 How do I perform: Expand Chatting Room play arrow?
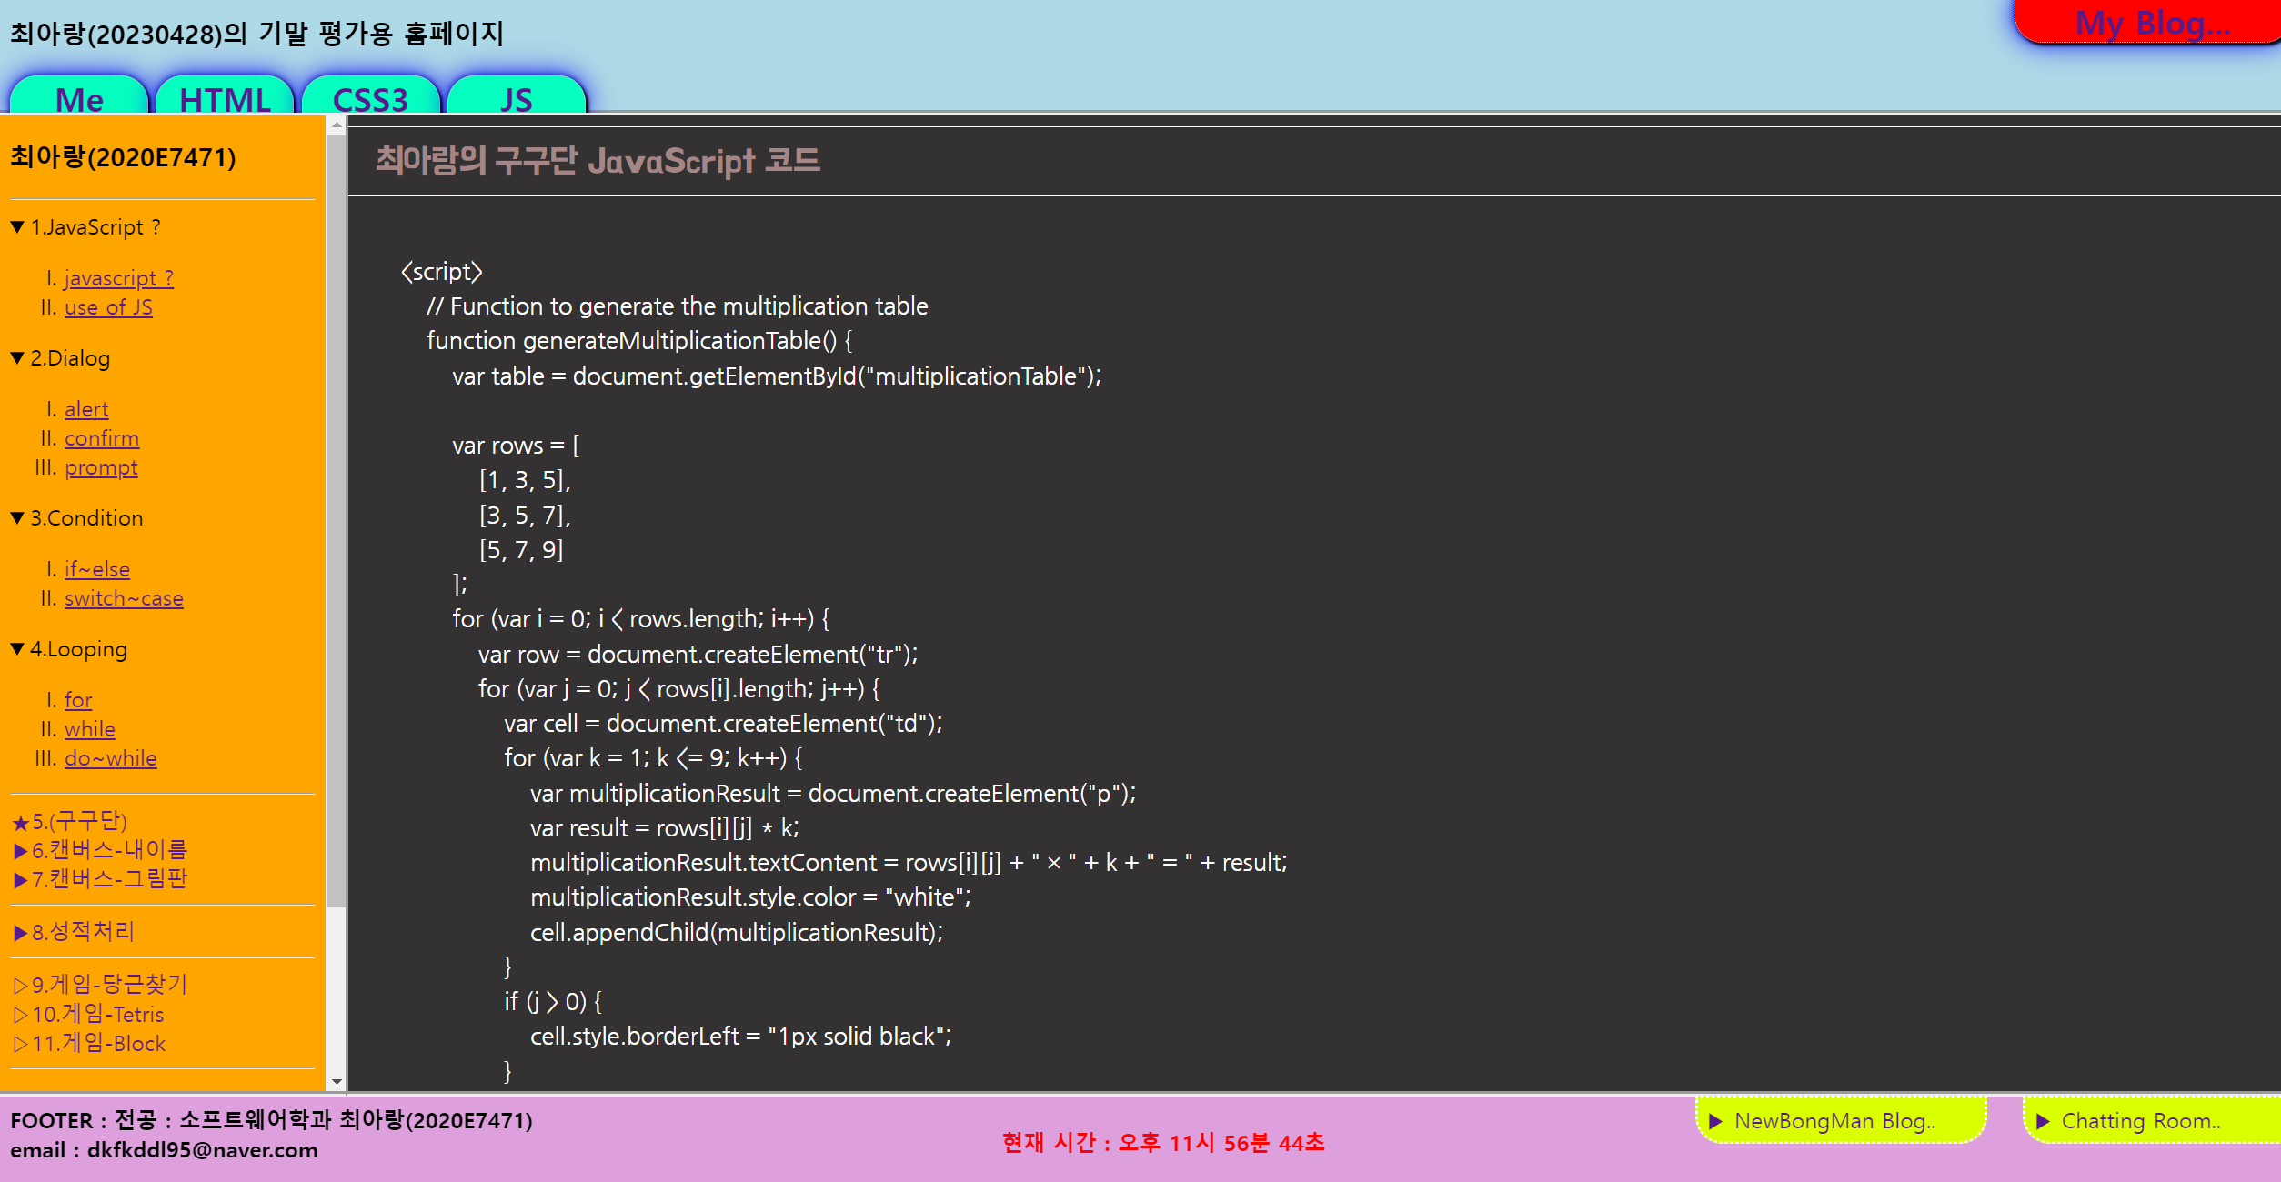pyautogui.click(x=2043, y=1121)
